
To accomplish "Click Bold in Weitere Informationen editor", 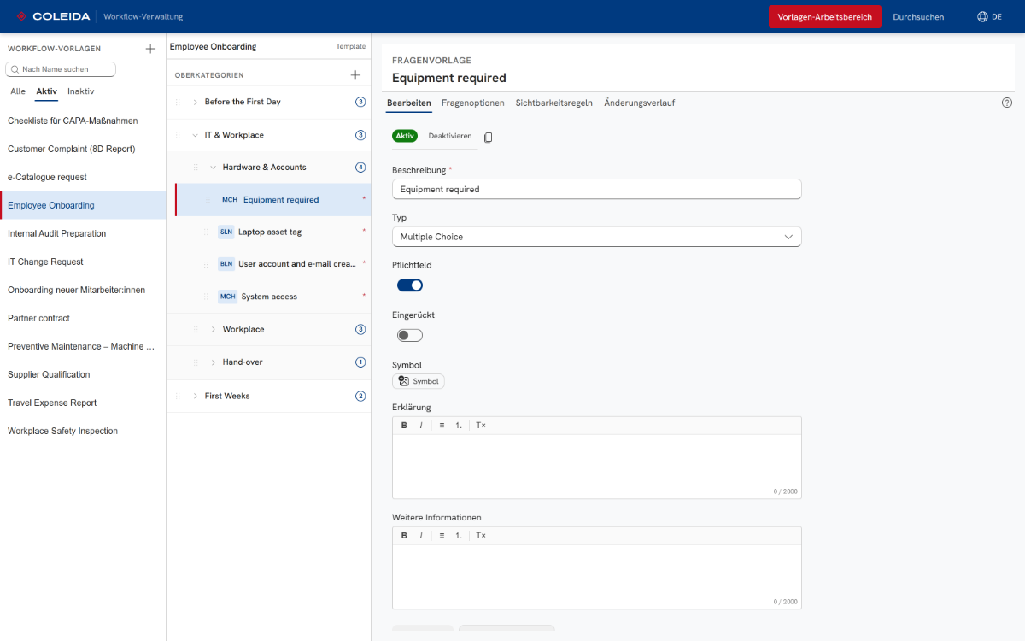I will pyautogui.click(x=404, y=536).
